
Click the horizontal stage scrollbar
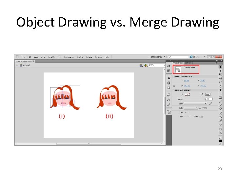(88, 144)
